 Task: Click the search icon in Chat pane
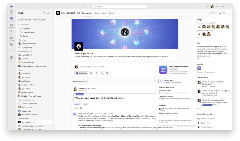click(44, 13)
